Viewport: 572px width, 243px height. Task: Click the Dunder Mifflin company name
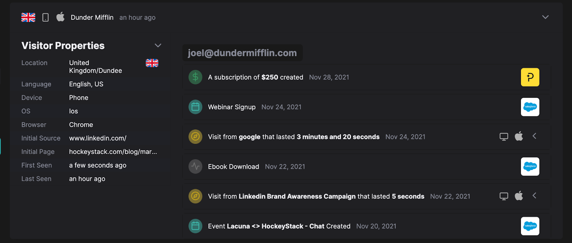pyautogui.click(x=92, y=17)
